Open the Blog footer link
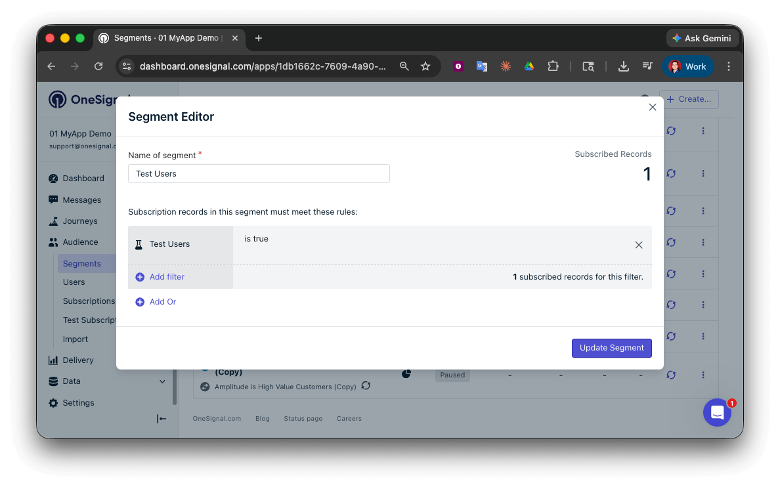This screenshot has width=780, height=487. coord(262,419)
